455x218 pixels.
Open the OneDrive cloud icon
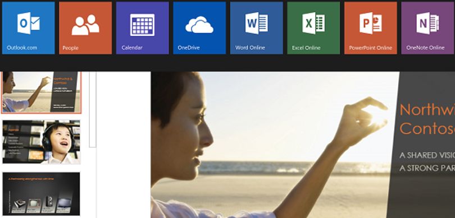point(199,25)
